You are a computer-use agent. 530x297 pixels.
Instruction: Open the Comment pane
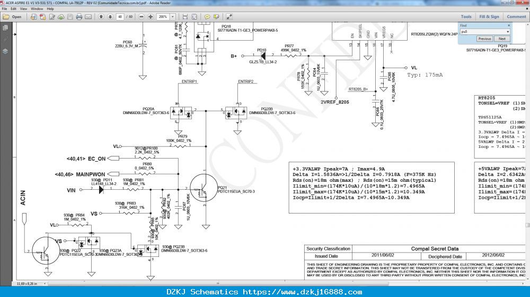516,16
